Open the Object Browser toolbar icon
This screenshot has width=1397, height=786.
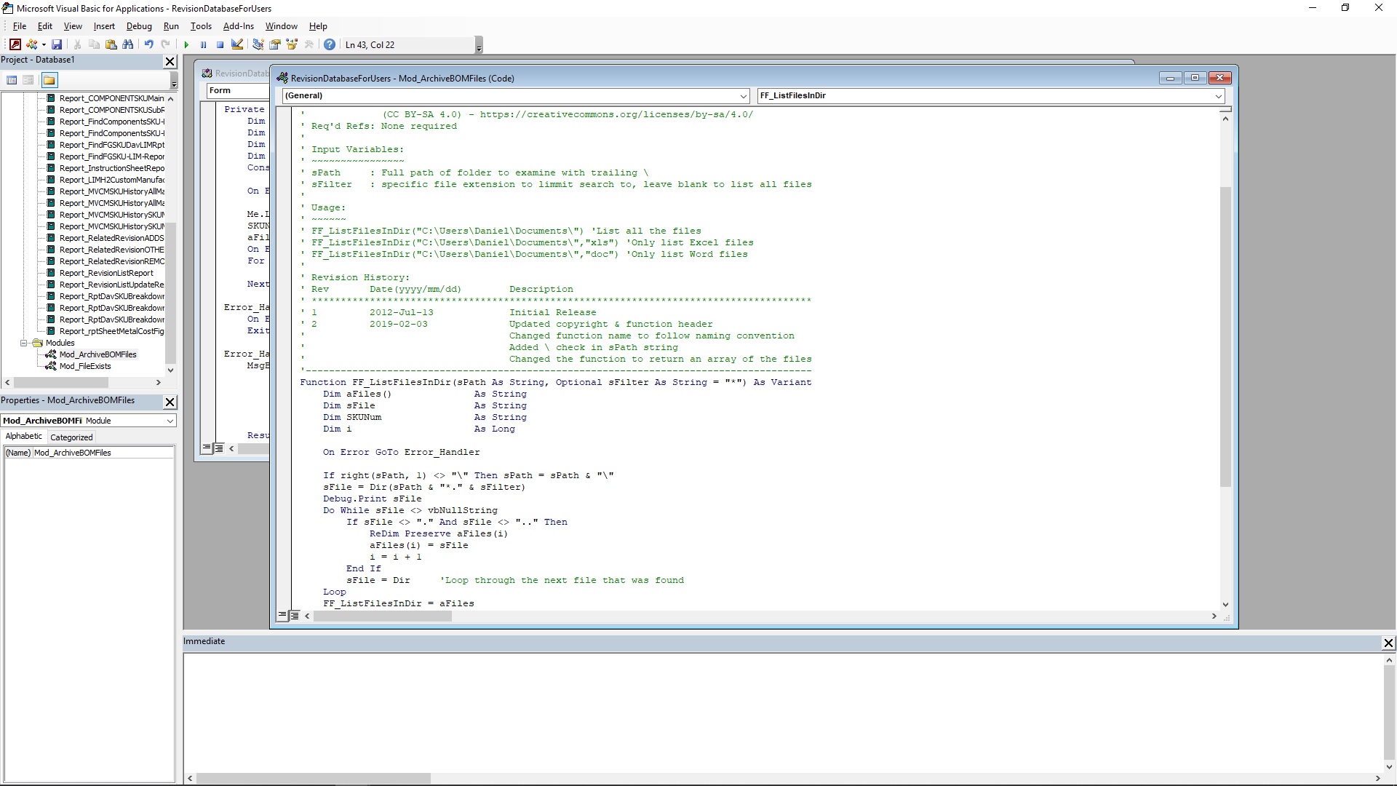pyautogui.click(x=292, y=45)
